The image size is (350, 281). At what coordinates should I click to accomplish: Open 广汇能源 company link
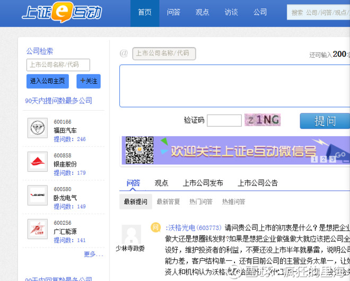[65, 232]
